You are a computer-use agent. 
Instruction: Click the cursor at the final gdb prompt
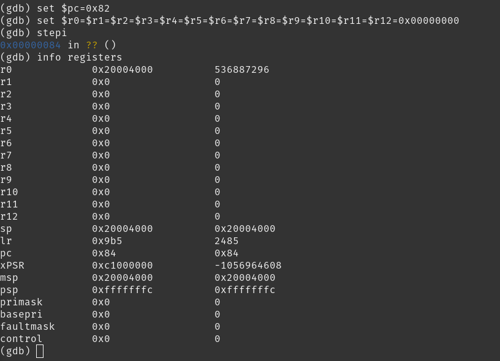[40, 351]
